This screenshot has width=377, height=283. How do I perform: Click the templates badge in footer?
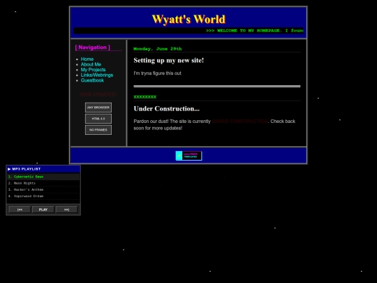(188, 156)
